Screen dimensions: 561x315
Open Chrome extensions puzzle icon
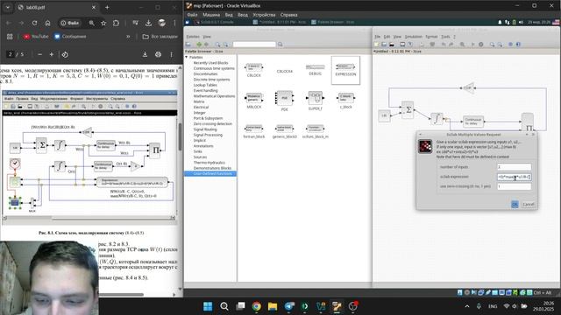pyautogui.click(x=116, y=23)
